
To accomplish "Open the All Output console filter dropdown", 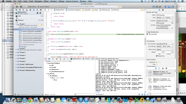I will (x=100, y=94).
